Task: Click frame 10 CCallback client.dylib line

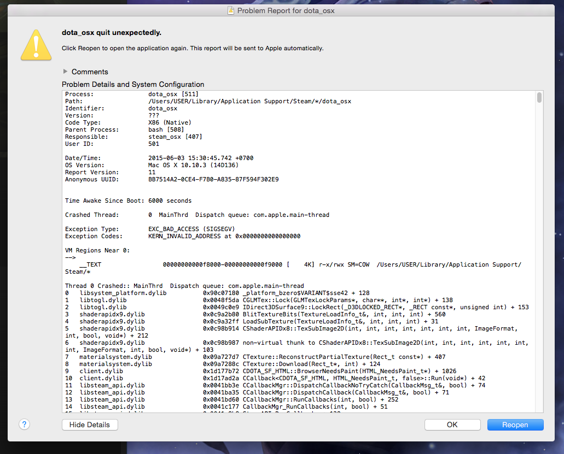Action: pyautogui.click(x=275, y=378)
